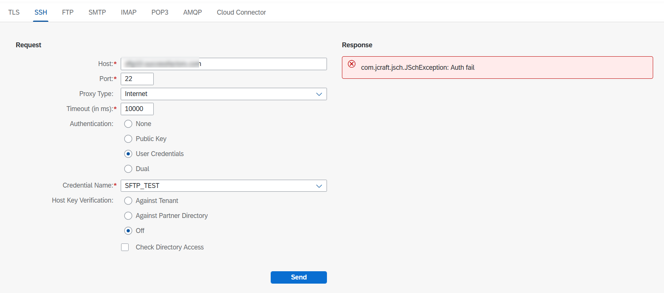This screenshot has height=293, width=664.
Task: Switch to the POP3 tab
Action: [x=160, y=12]
